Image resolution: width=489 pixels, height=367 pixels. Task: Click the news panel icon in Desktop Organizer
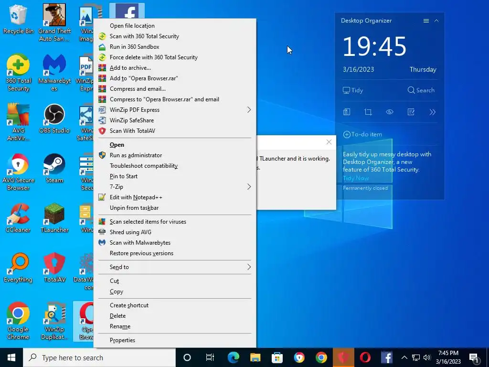(x=347, y=112)
